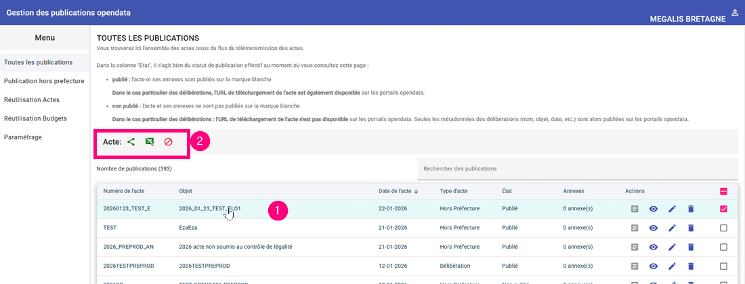The image size is (745, 284).
Task: Open the Paramétrage menu entry
Action: tap(24, 137)
